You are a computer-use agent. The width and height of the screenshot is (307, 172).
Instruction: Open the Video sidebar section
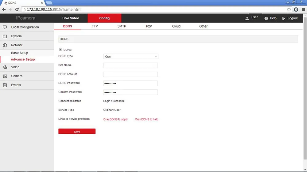point(27,67)
